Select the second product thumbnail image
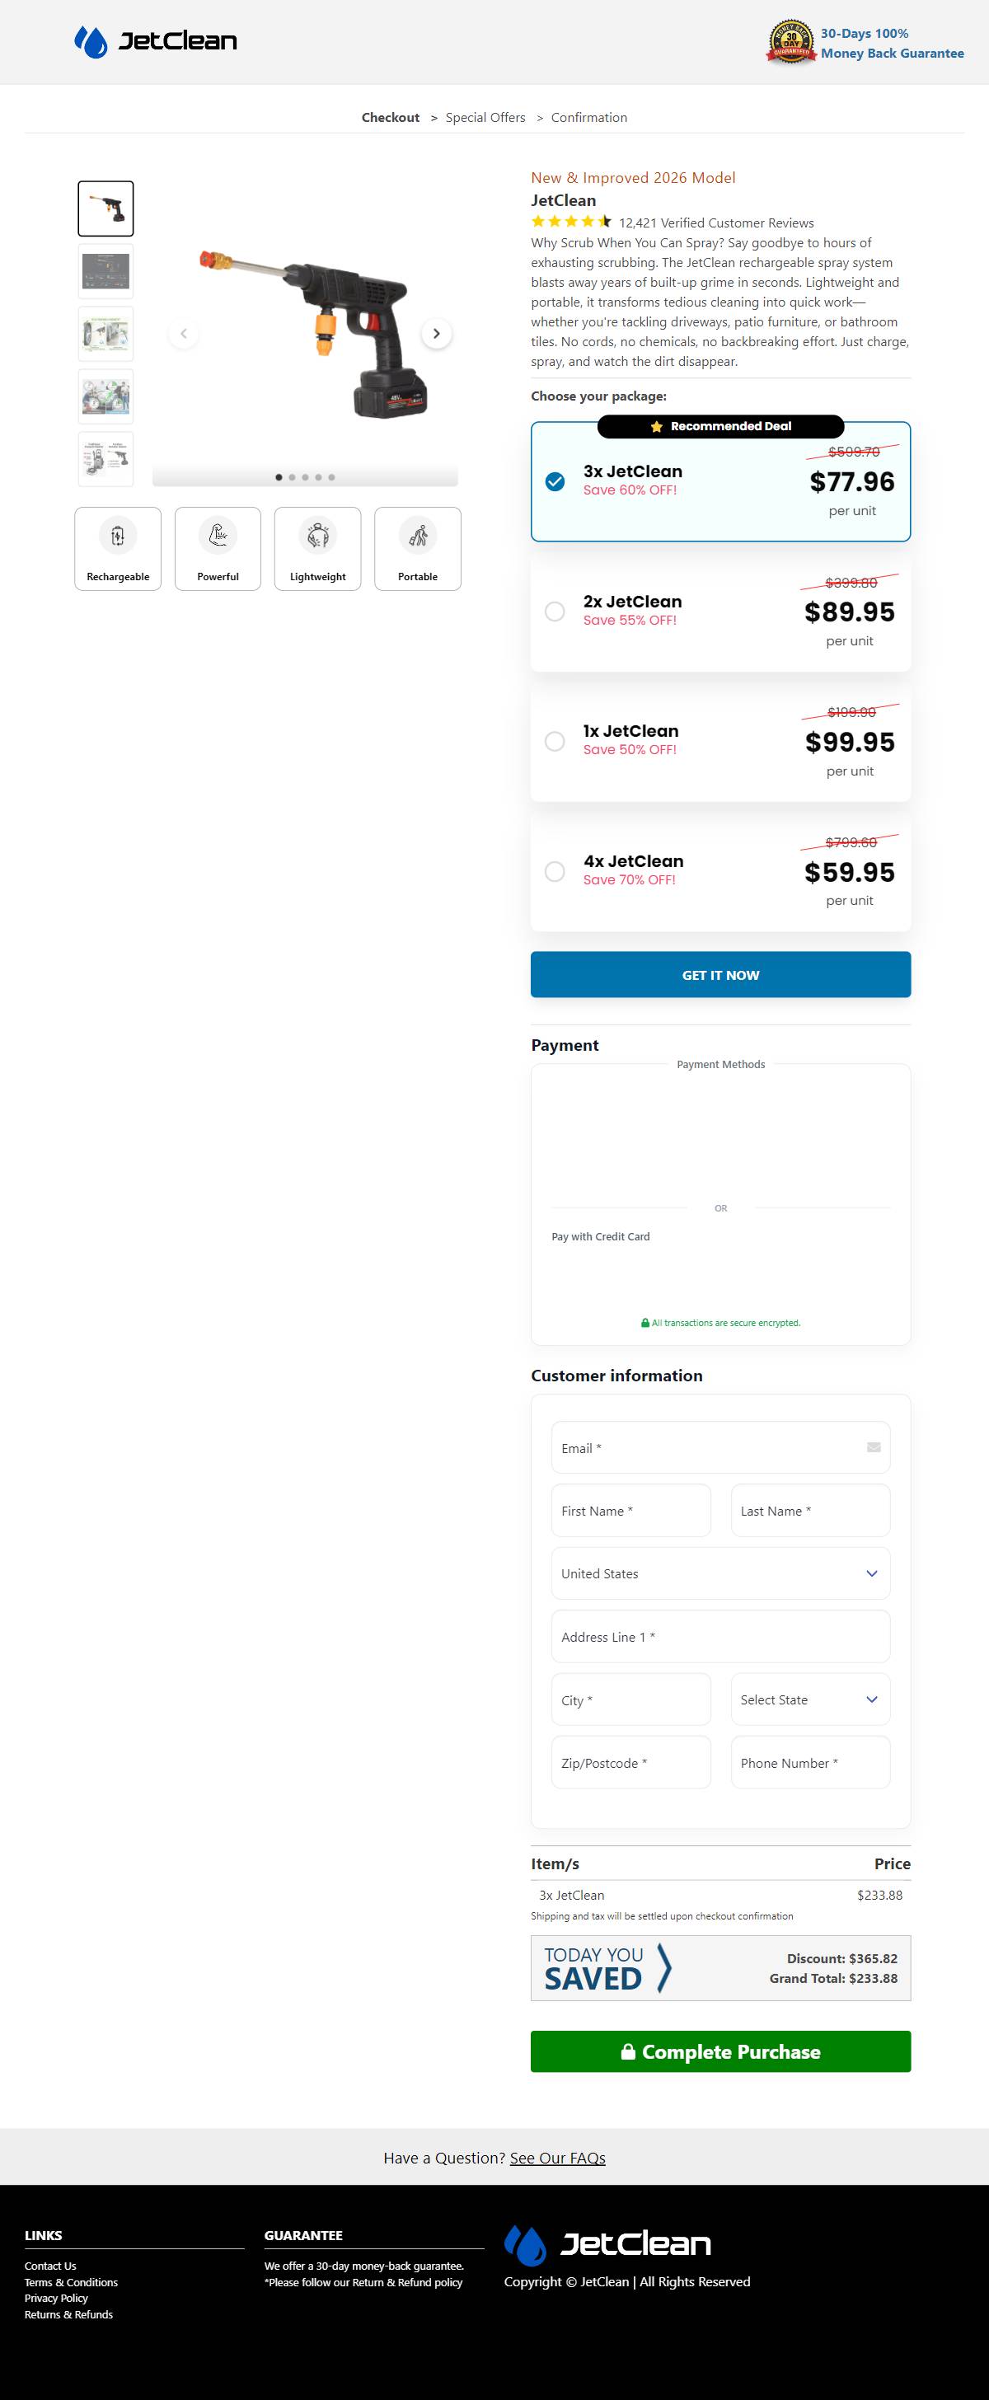Image resolution: width=989 pixels, height=2400 pixels. coord(106,271)
